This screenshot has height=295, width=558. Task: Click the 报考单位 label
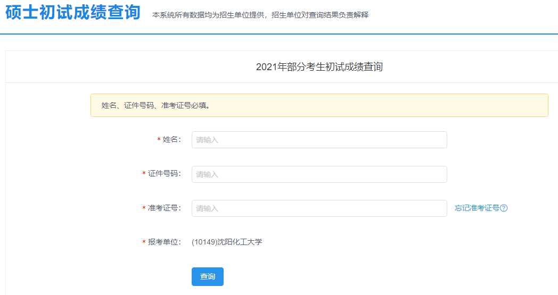point(164,242)
